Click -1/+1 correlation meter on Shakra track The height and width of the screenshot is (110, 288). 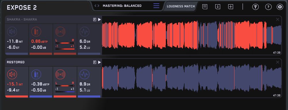(x=65, y=48)
